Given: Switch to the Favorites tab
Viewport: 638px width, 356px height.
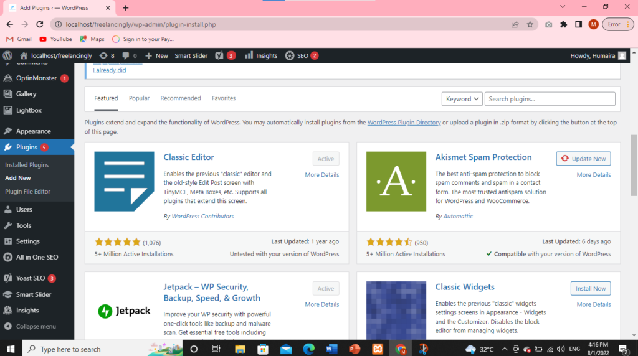Looking at the screenshot, I should point(224,98).
